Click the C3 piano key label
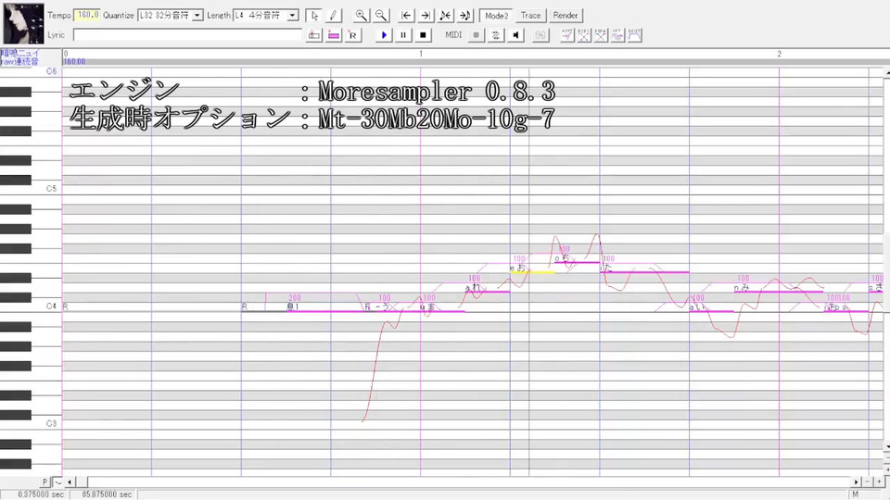The width and height of the screenshot is (890, 500). [51, 423]
